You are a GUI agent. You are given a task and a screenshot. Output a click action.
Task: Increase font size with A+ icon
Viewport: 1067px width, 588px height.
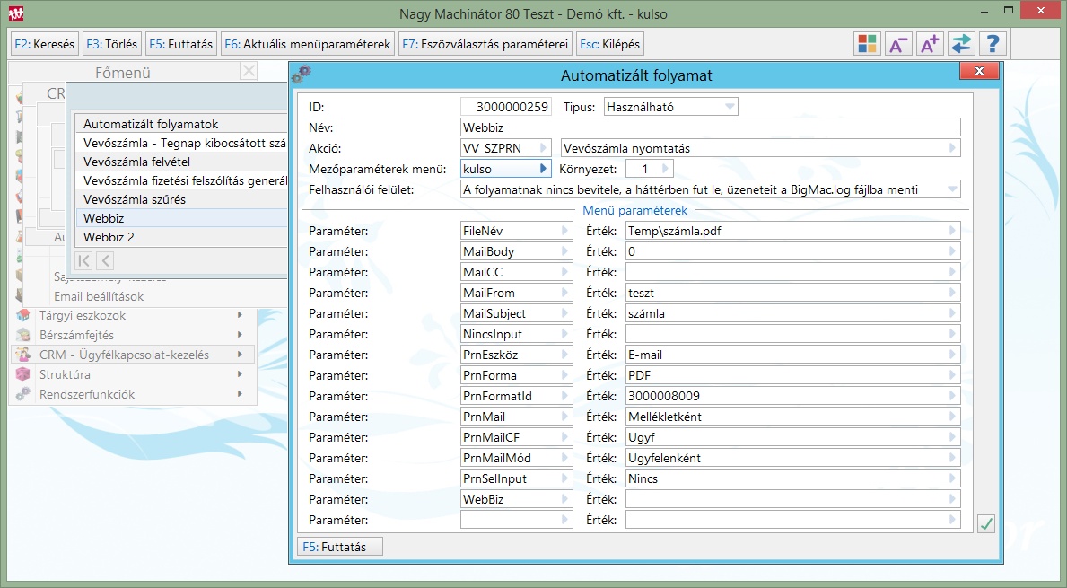(929, 44)
